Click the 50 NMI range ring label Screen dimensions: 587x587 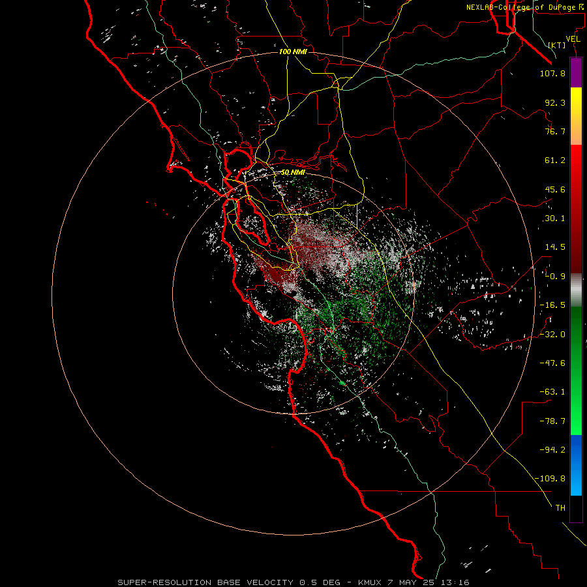293,173
